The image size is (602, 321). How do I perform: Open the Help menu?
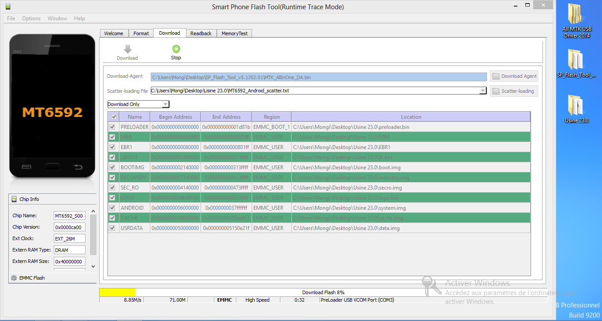(x=79, y=18)
